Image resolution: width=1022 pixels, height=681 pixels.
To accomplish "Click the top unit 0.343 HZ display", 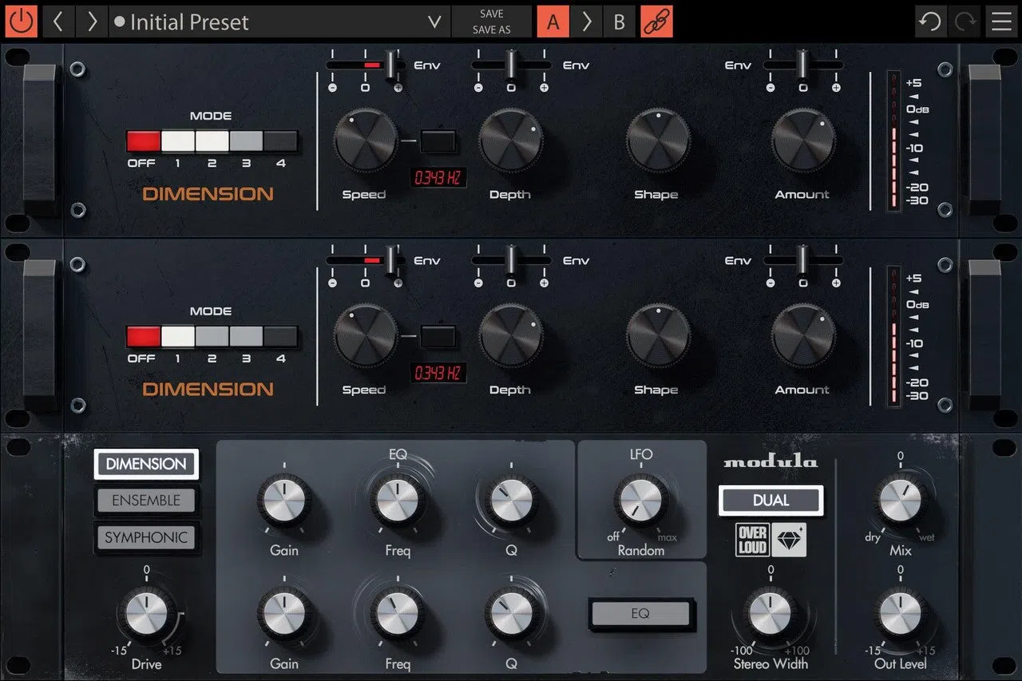I will coord(438,177).
